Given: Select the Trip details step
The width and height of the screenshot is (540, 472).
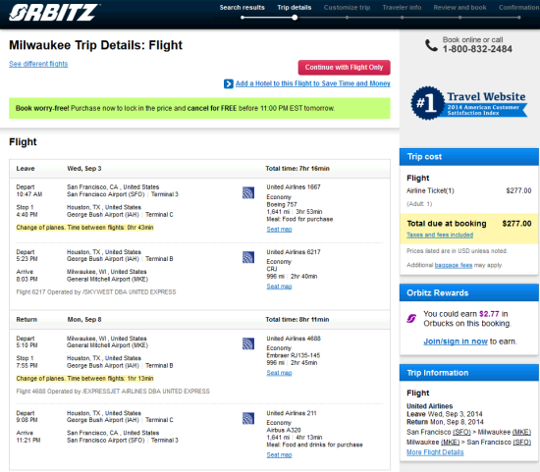Looking at the screenshot, I should (295, 8).
